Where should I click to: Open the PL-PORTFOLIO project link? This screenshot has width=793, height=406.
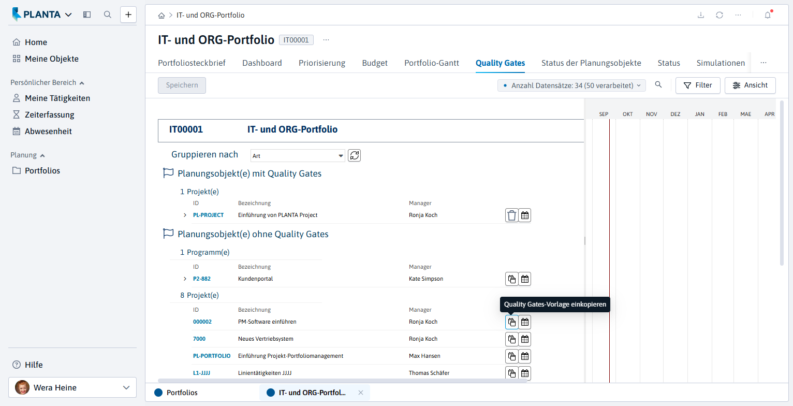pos(212,356)
